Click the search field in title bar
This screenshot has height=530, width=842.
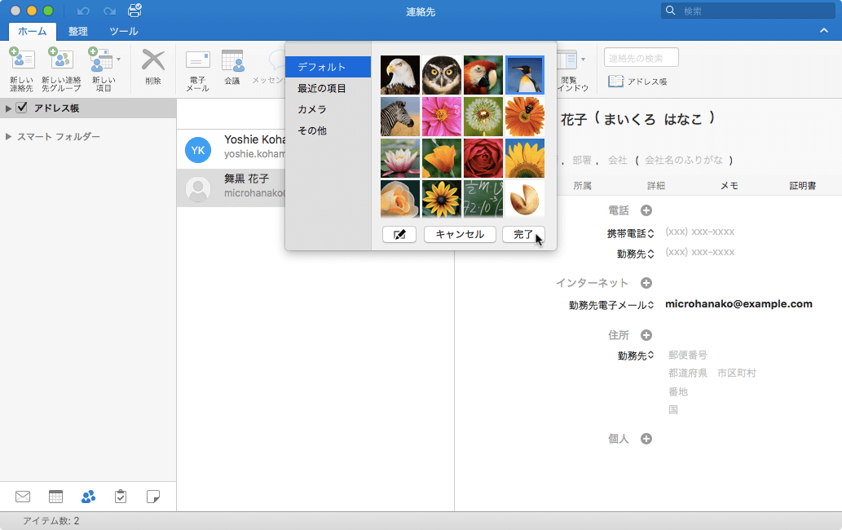[x=748, y=11]
